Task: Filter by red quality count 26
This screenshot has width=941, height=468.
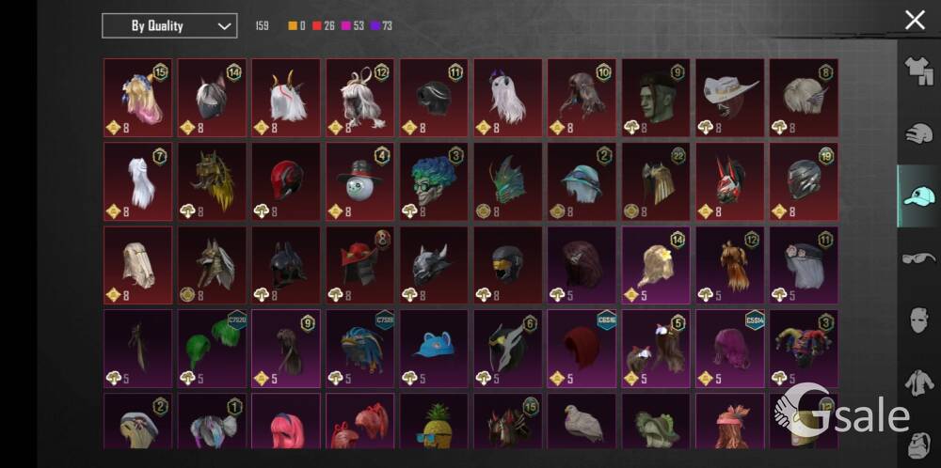Action: click(x=323, y=25)
